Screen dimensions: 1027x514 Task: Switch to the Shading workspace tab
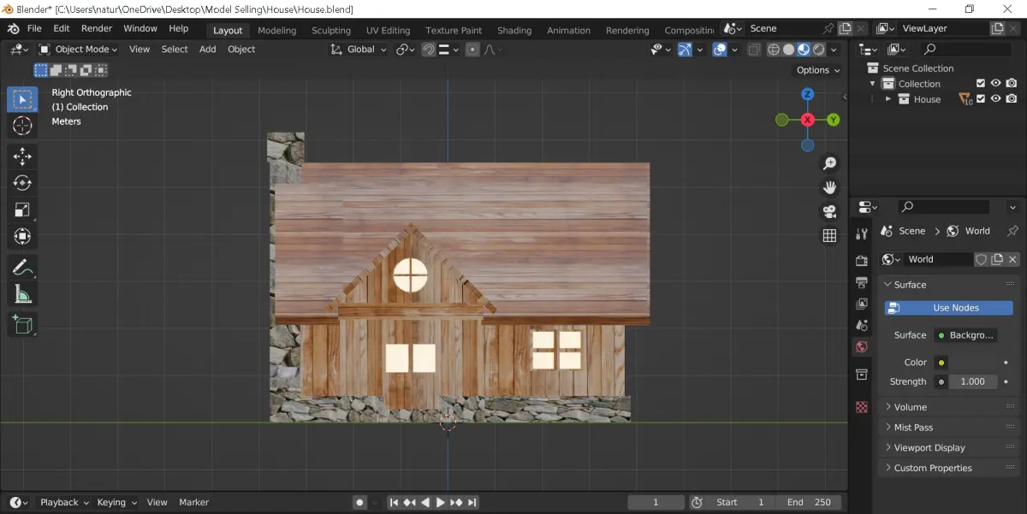514,30
